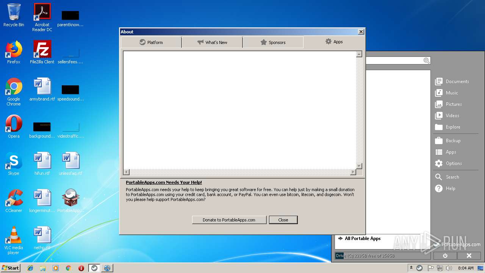Select the PortableApps installer desktop icon
This screenshot has height=273, width=485.
pos(70,201)
